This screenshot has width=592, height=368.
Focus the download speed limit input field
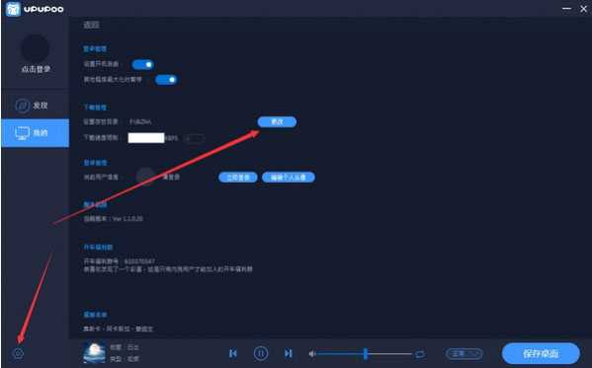[146, 137]
